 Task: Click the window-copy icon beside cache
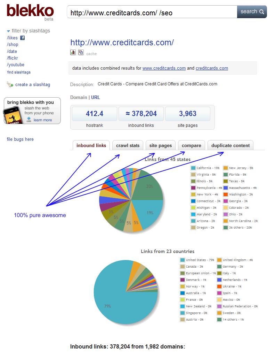[x=81, y=52]
